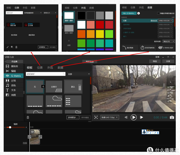
Task: Pick the orange-red color swatch
Action: (x=81, y=34)
